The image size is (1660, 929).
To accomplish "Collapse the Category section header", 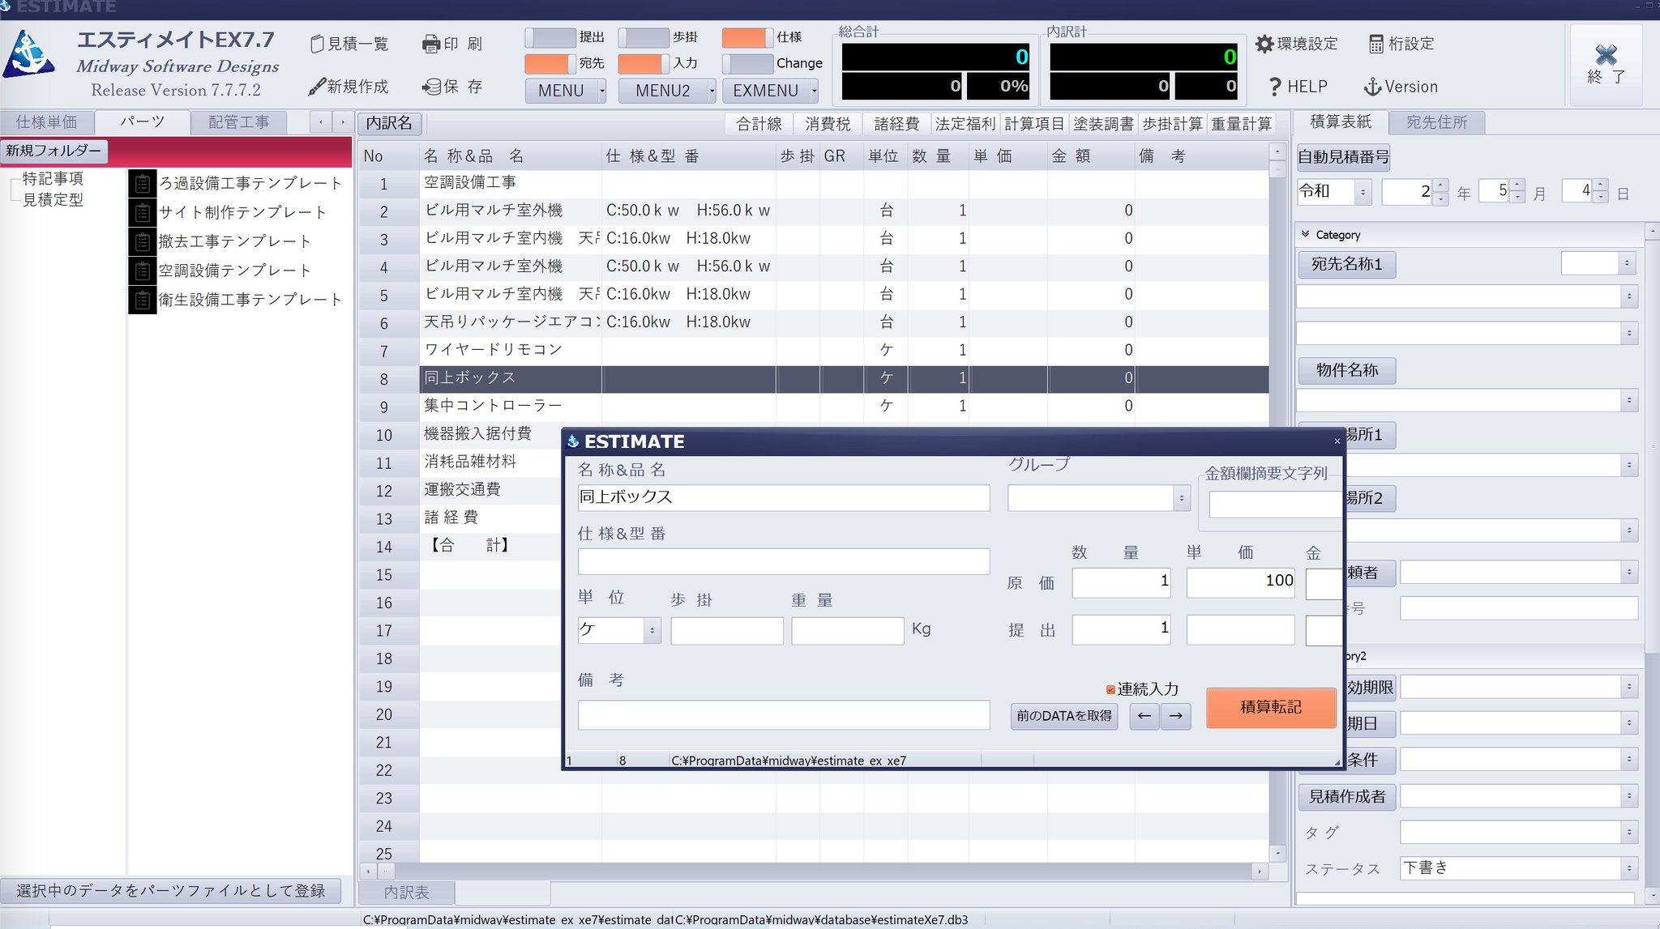I will click(1305, 235).
